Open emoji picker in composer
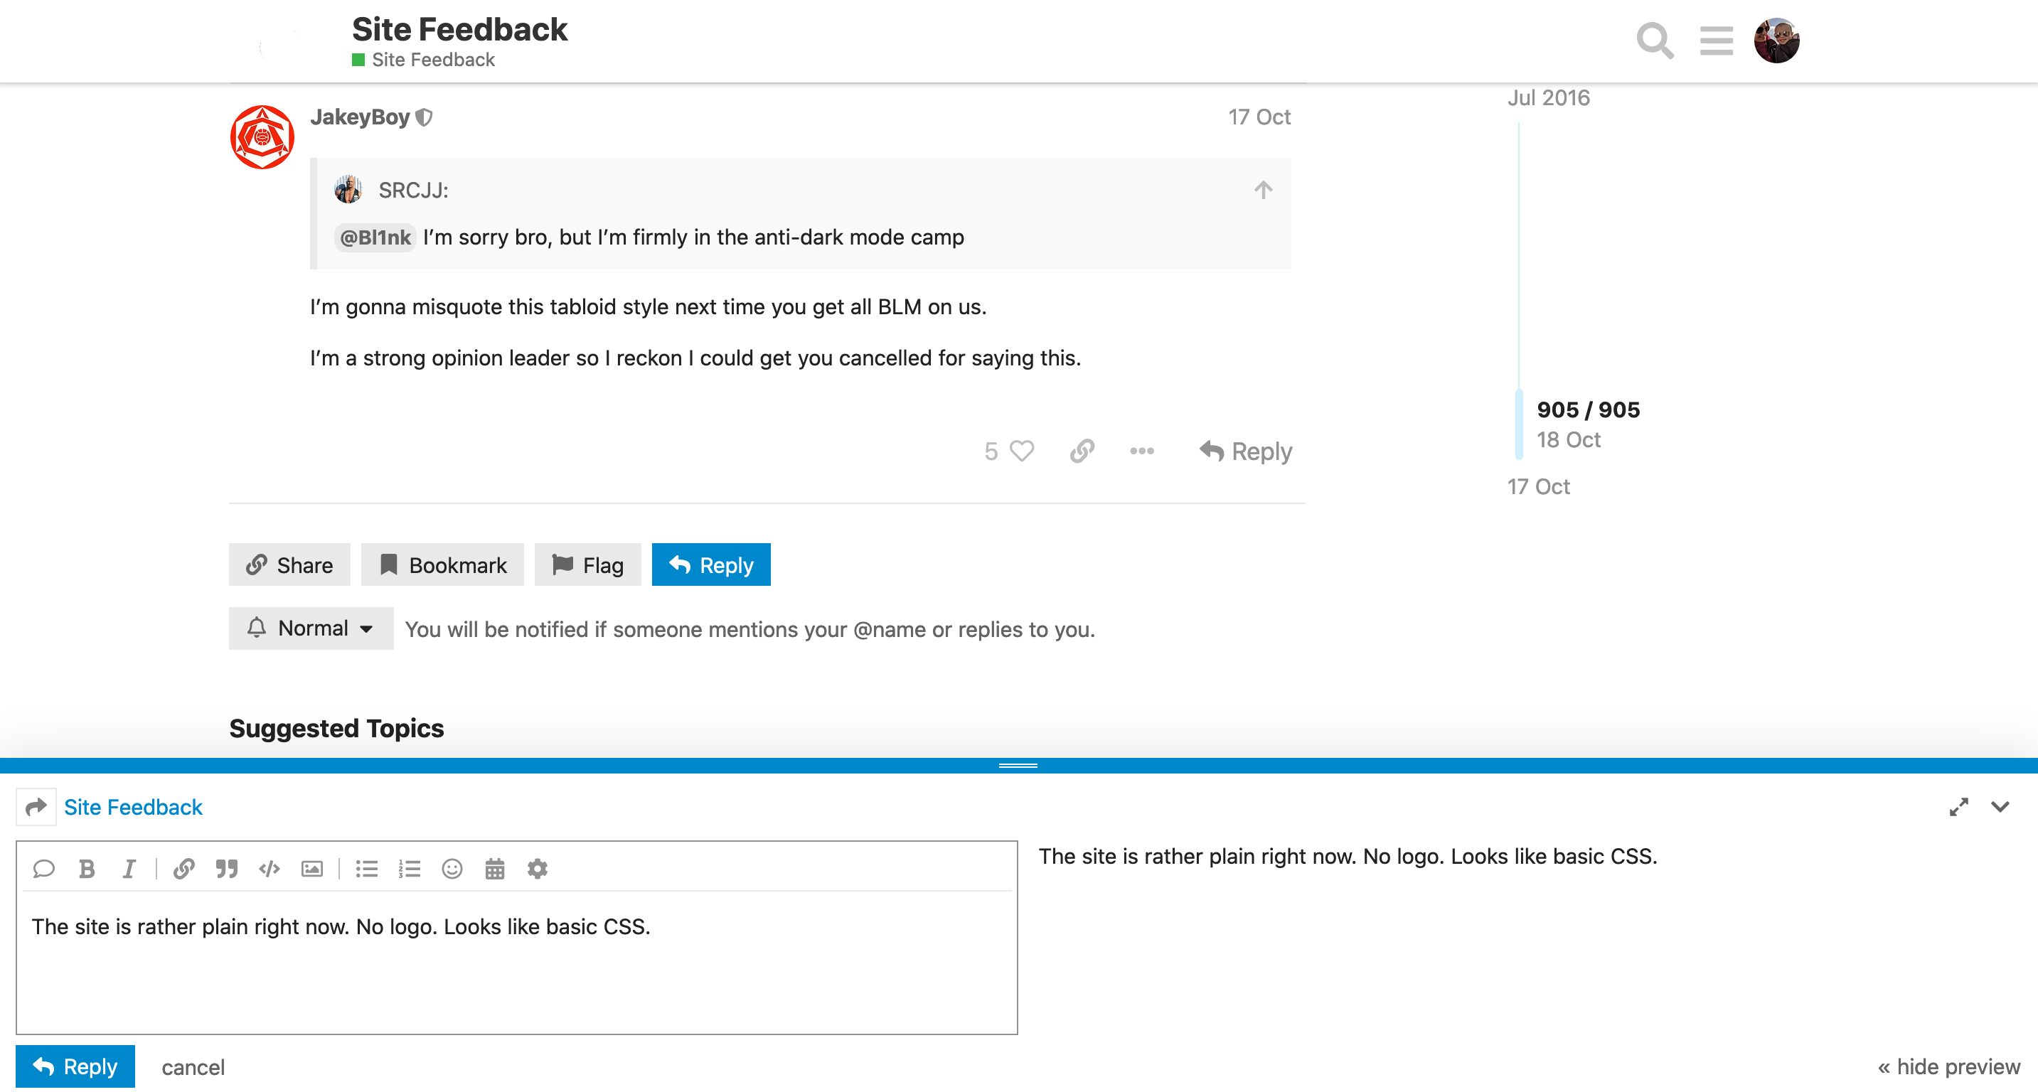The width and height of the screenshot is (2038, 1092). click(452, 869)
